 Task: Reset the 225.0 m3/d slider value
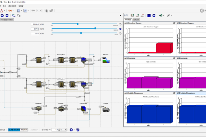[120, 33]
